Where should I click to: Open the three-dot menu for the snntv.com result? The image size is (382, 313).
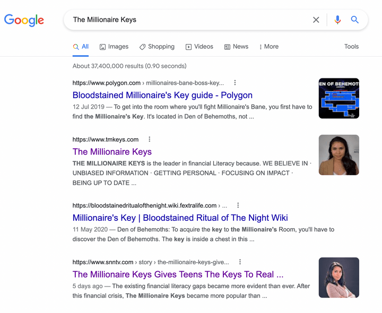coord(240,262)
